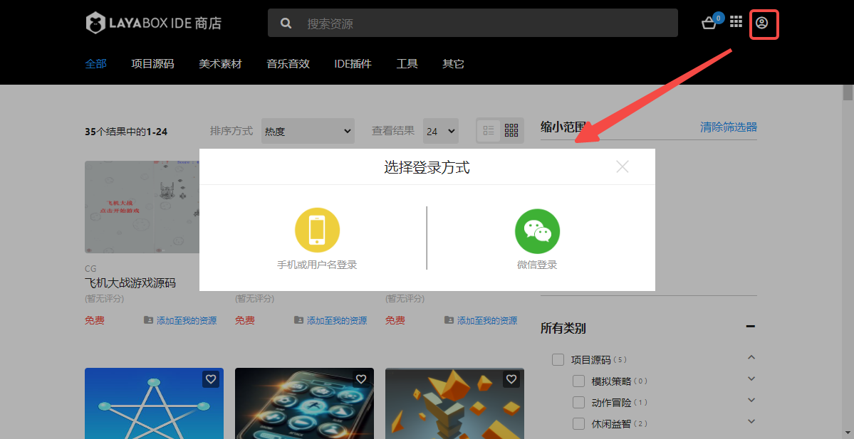This screenshot has height=439, width=854.
Task: Collapse the 所有类别 section
Action: point(751,327)
